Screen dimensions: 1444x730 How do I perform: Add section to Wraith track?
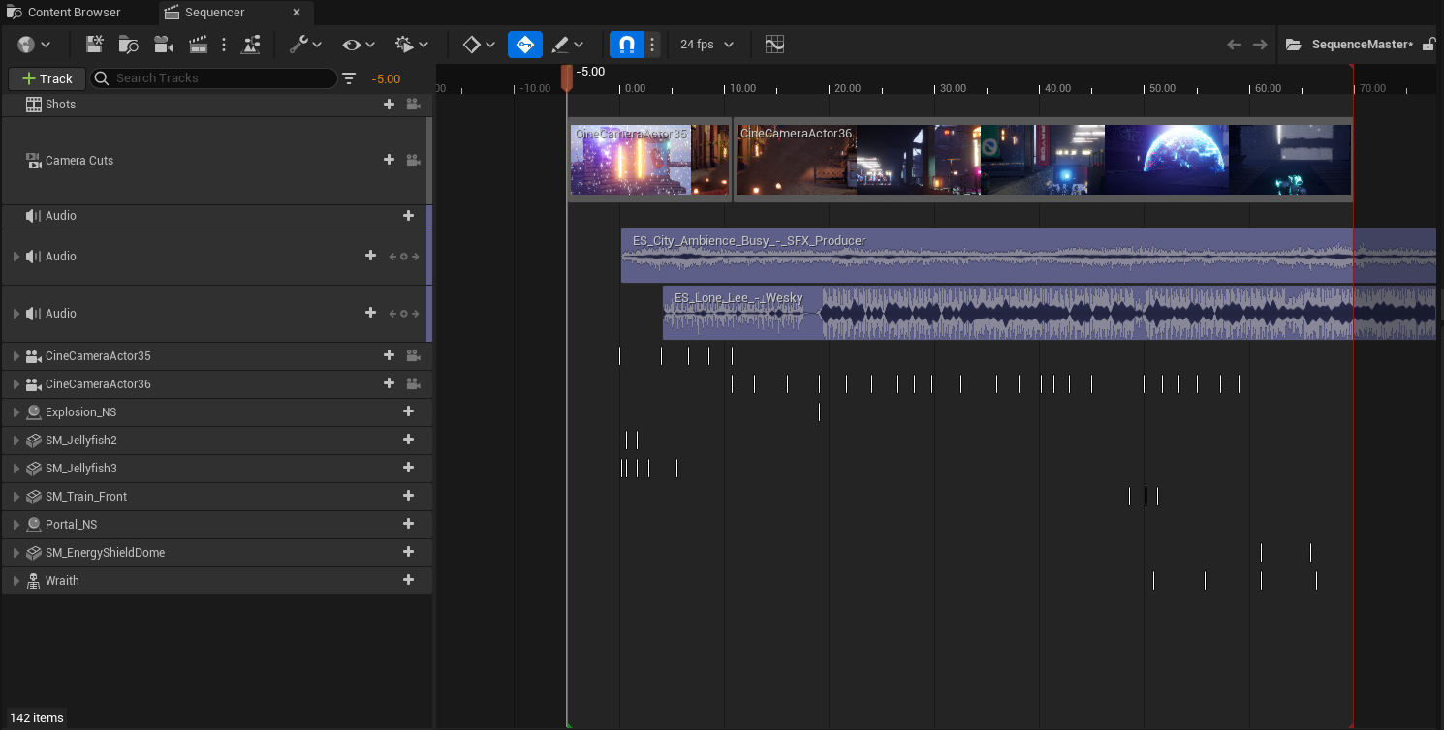coord(408,581)
